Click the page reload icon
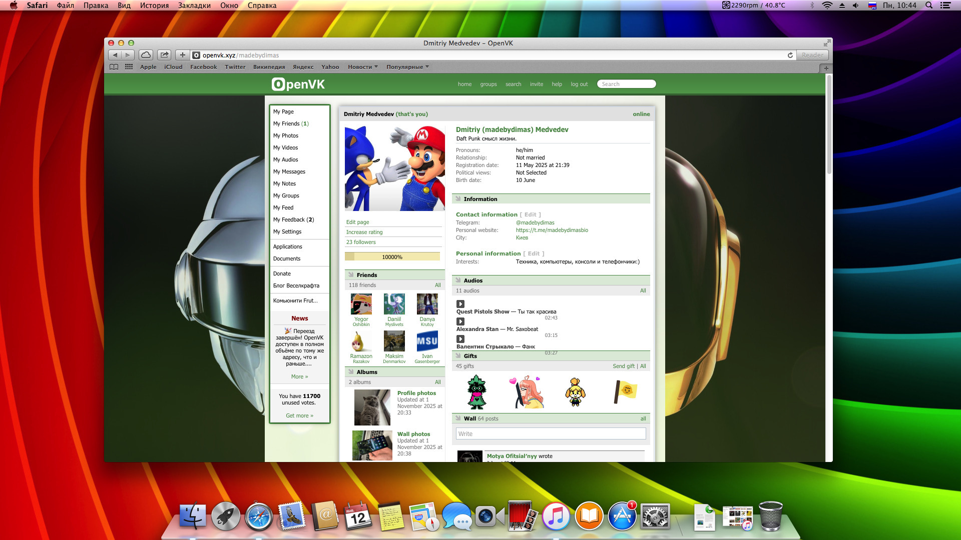Viewport: 961px width, 540px height. 790,55
